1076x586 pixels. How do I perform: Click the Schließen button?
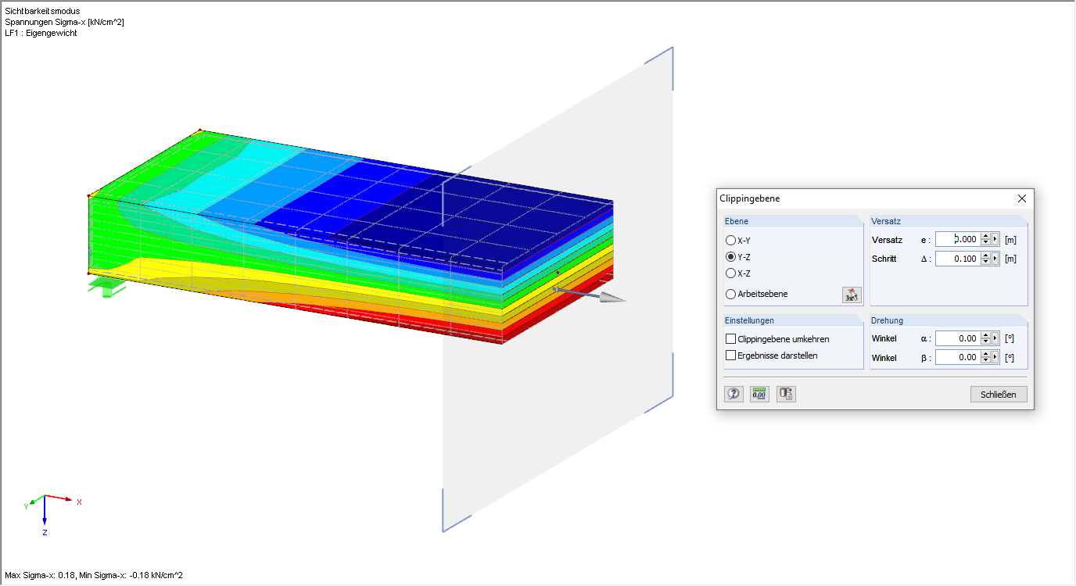click(999, 395)
